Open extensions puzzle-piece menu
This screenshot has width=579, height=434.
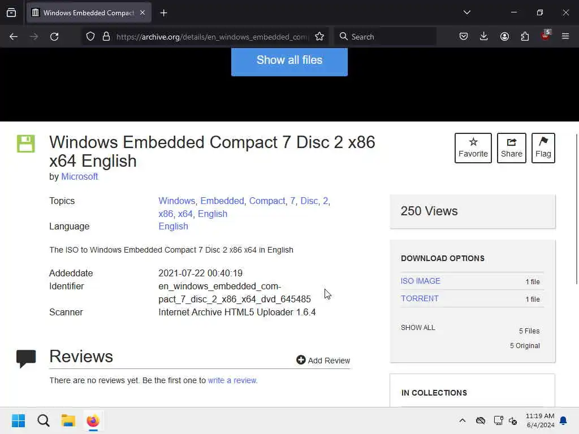tap(525, 36)
